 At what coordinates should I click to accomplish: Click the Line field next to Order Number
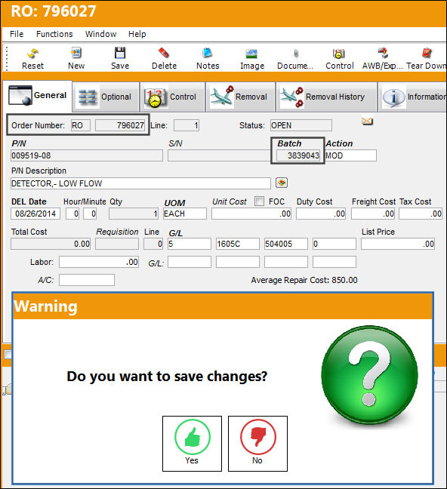point(187,125)
